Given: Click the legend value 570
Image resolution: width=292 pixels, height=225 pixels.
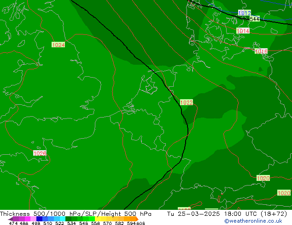Looking at the screenshot, I should [x=107, y=223].
